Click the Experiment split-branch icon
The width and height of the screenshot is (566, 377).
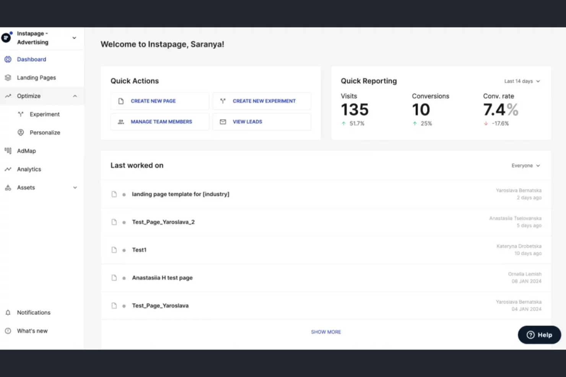click(x=21, y=114)
